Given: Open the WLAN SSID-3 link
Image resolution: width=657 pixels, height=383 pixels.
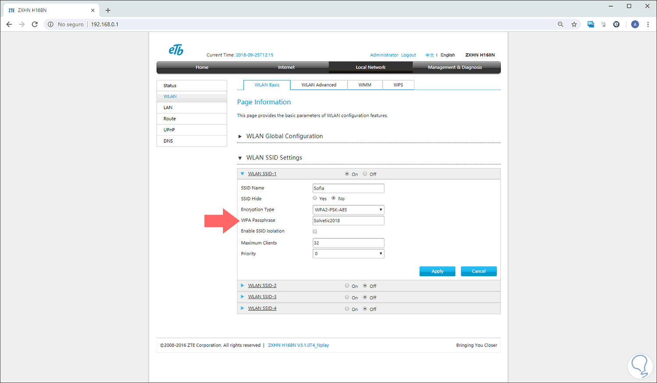Looking at the screenshot, I should coord(262,297).
